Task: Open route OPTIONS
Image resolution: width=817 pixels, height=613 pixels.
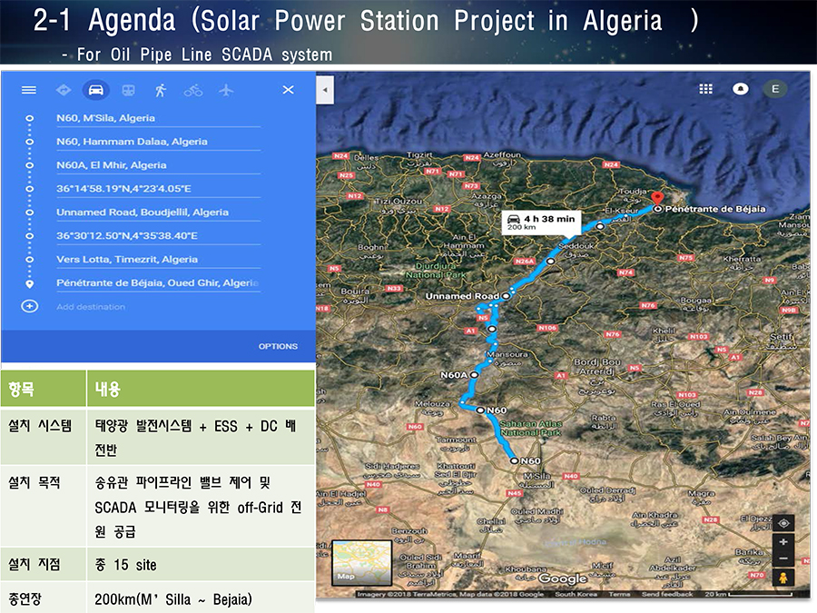Action: (279, 346)
